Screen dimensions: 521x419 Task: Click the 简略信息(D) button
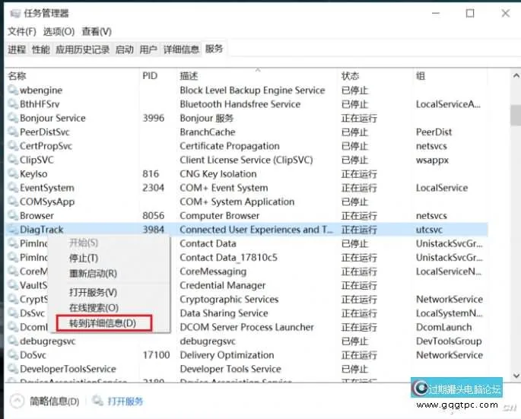pyautogui.click(x=55, y=401)
